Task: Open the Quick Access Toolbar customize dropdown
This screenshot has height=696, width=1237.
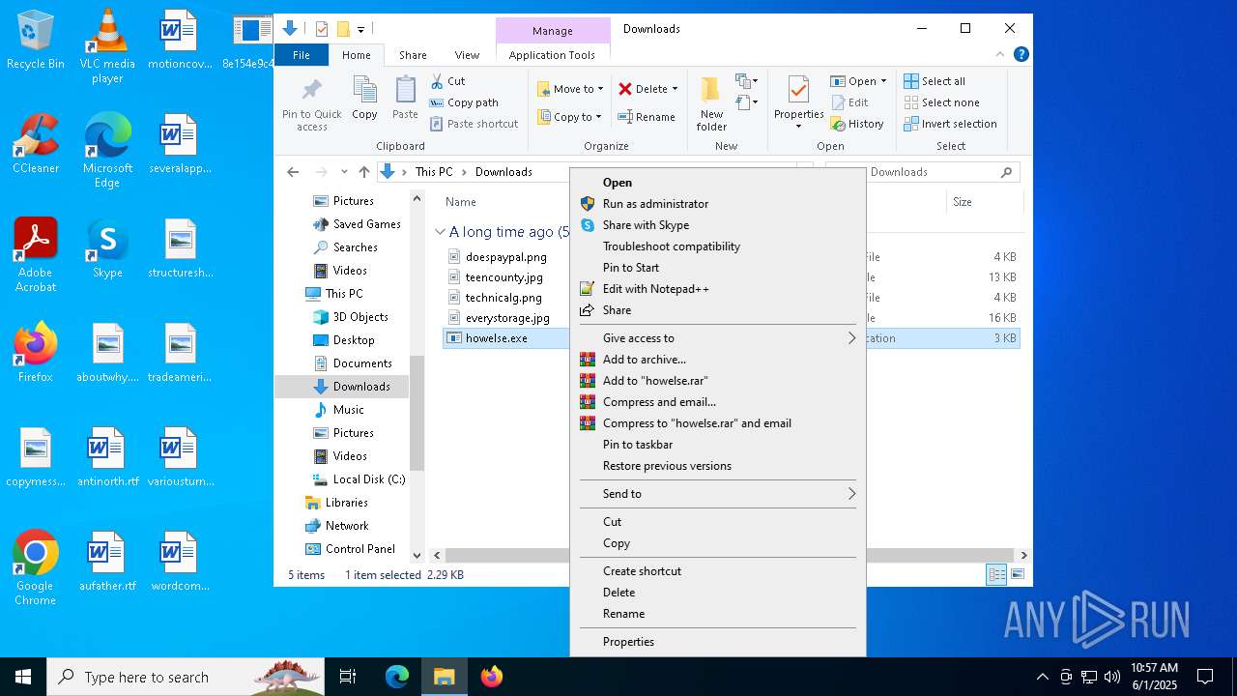Action: tap(361, 29)
